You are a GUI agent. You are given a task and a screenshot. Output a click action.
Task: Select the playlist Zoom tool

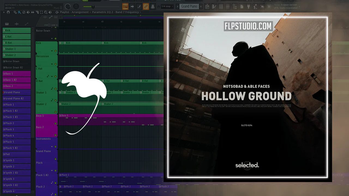46,12
